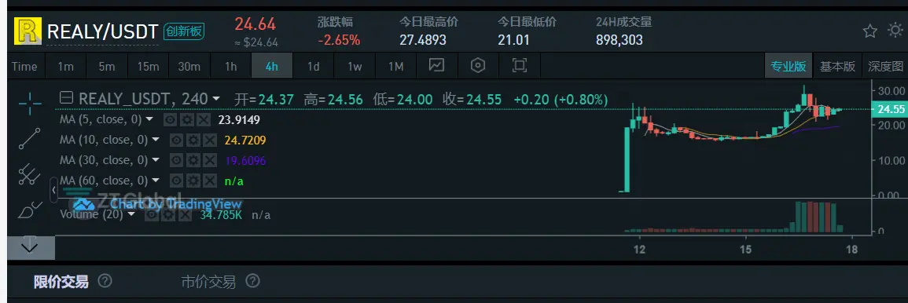Toggle visibility of MA 30 indicator
908x303 pixels.
(176, 160)
